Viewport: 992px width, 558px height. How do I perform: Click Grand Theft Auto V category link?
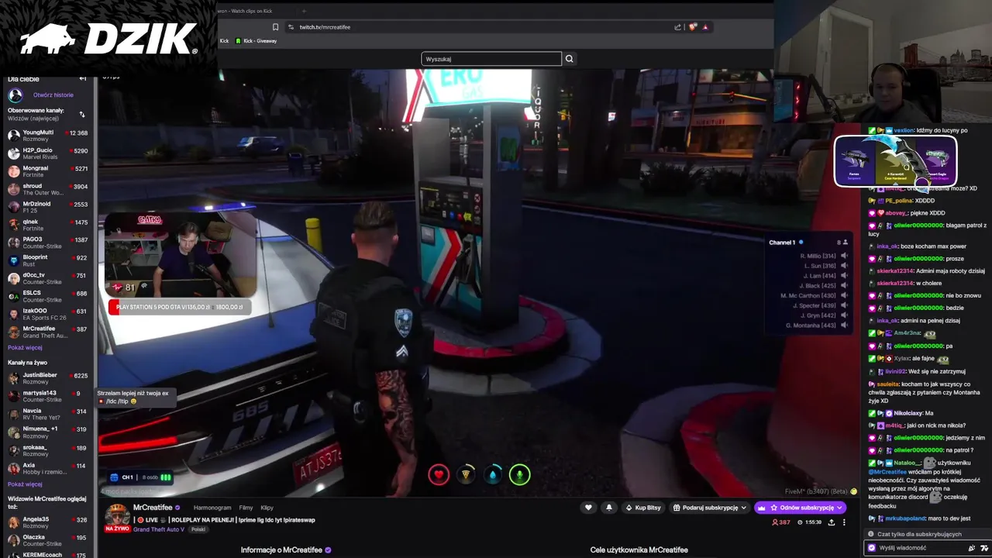(x=159, y=529)
